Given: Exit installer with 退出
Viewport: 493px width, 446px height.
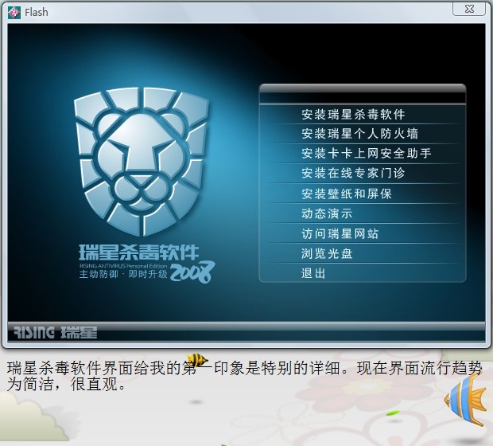Looking at the screenshot, I should pos(313,273).
